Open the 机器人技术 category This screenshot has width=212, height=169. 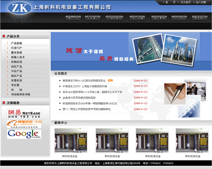pyautogui.click(x=18, y=57)
